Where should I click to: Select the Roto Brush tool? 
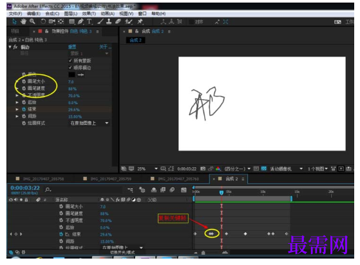tap(129, 22)
